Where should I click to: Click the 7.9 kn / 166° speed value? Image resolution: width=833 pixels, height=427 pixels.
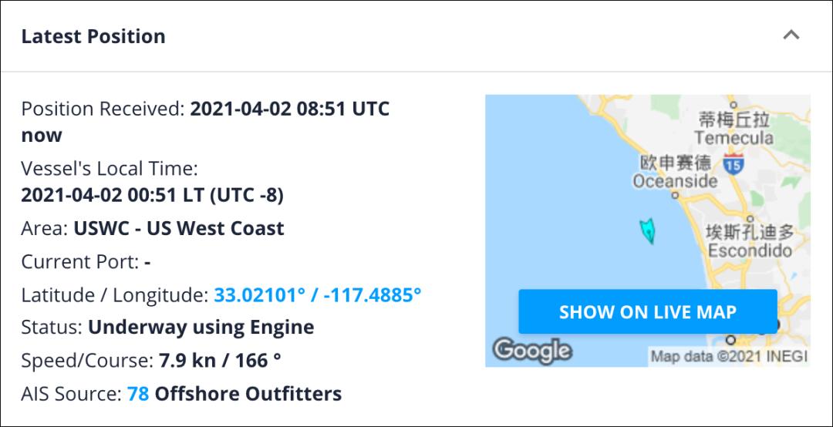tap(220, 361)
